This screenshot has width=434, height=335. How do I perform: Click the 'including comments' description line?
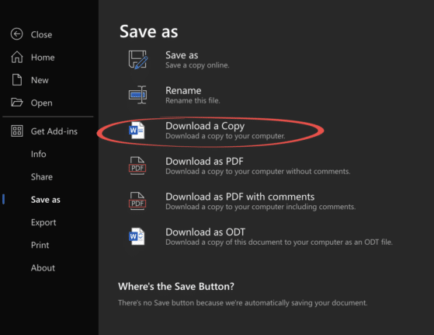point(261,207)
